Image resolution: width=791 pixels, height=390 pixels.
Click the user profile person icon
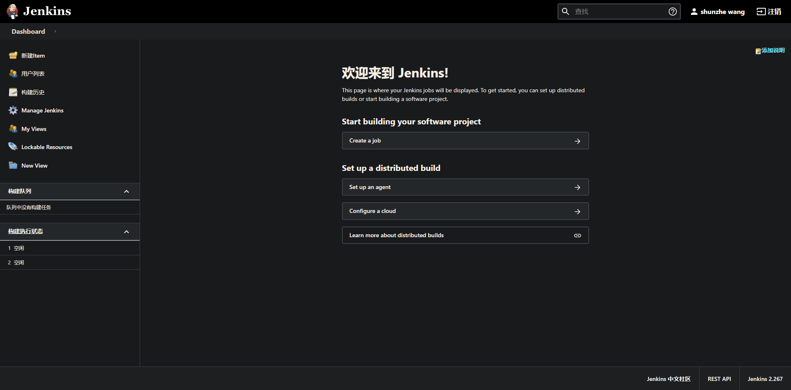point(694,12)
